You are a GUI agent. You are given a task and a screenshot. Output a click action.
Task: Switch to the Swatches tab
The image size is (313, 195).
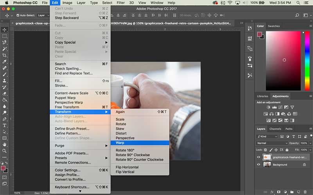click(x=273, y=26)
